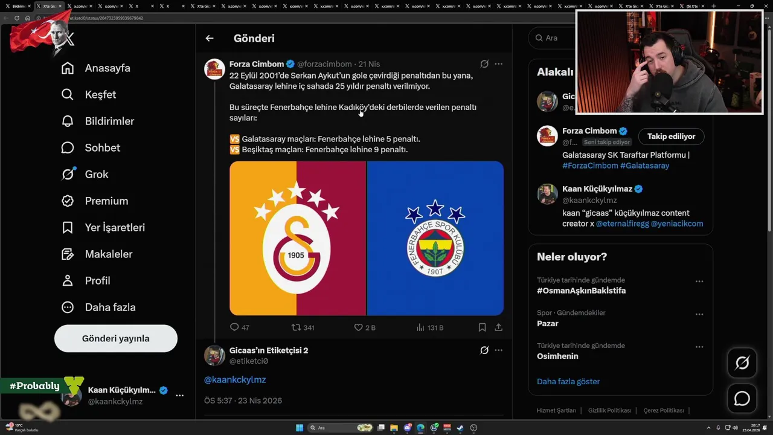Open the Pazar trending topic
This screenshot has height=435, width=773.
pyautogui.click(x=548, y=323)
